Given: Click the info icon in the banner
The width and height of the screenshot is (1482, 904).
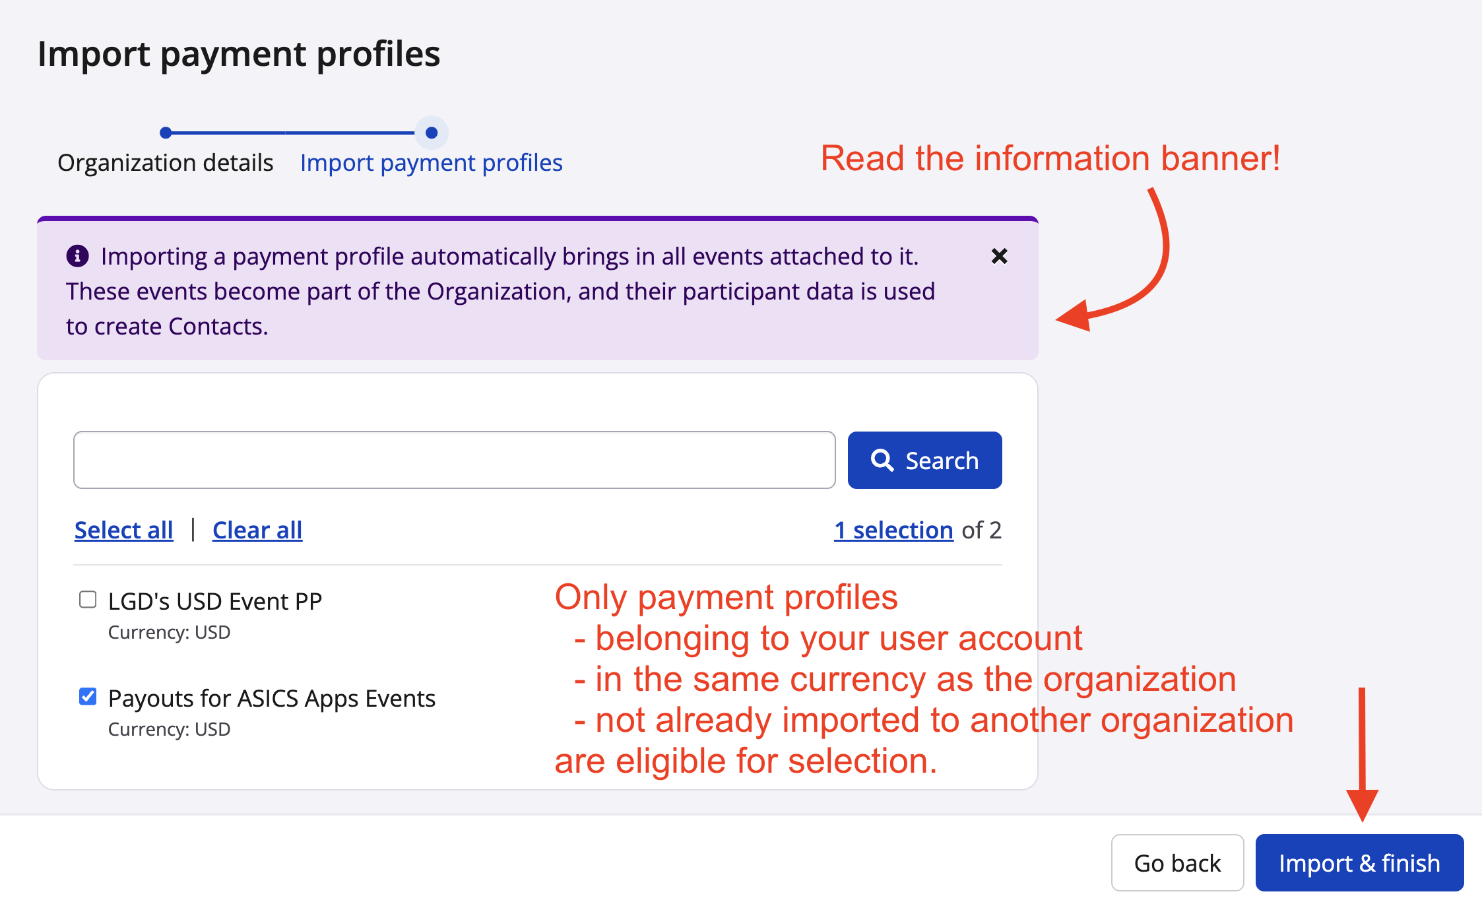Looking at the screenshot, I should point(77,255).
